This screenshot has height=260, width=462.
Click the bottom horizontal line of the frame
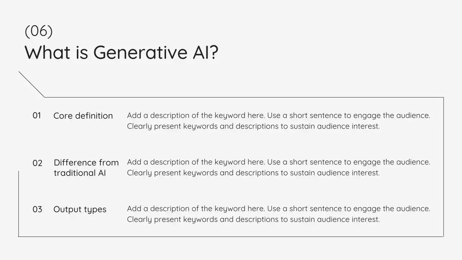(231, 237)
